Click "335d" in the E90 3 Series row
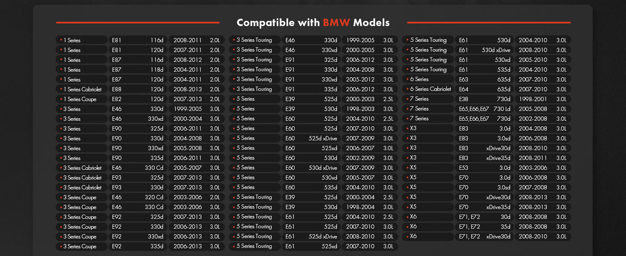This screenshot has width=626, height=256. [157, 158]
